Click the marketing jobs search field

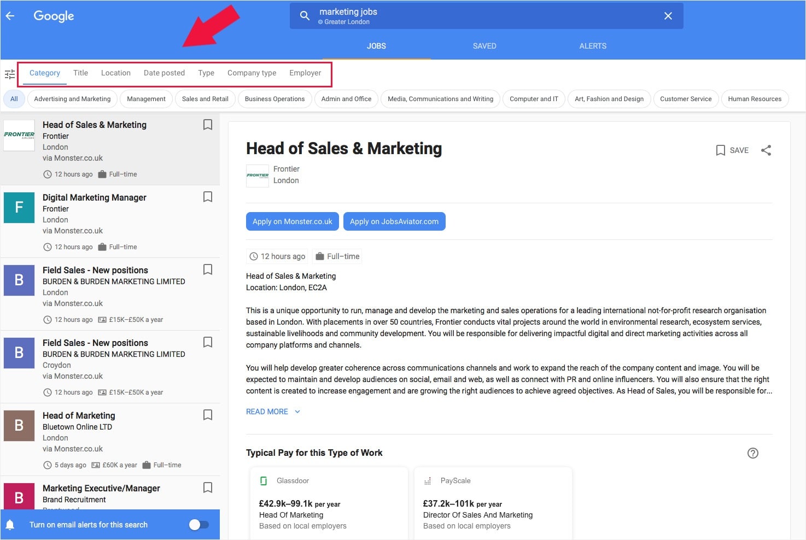point(486,16)
